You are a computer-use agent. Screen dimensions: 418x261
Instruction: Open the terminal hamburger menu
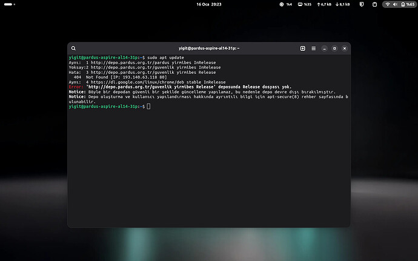tap(313, 48)
